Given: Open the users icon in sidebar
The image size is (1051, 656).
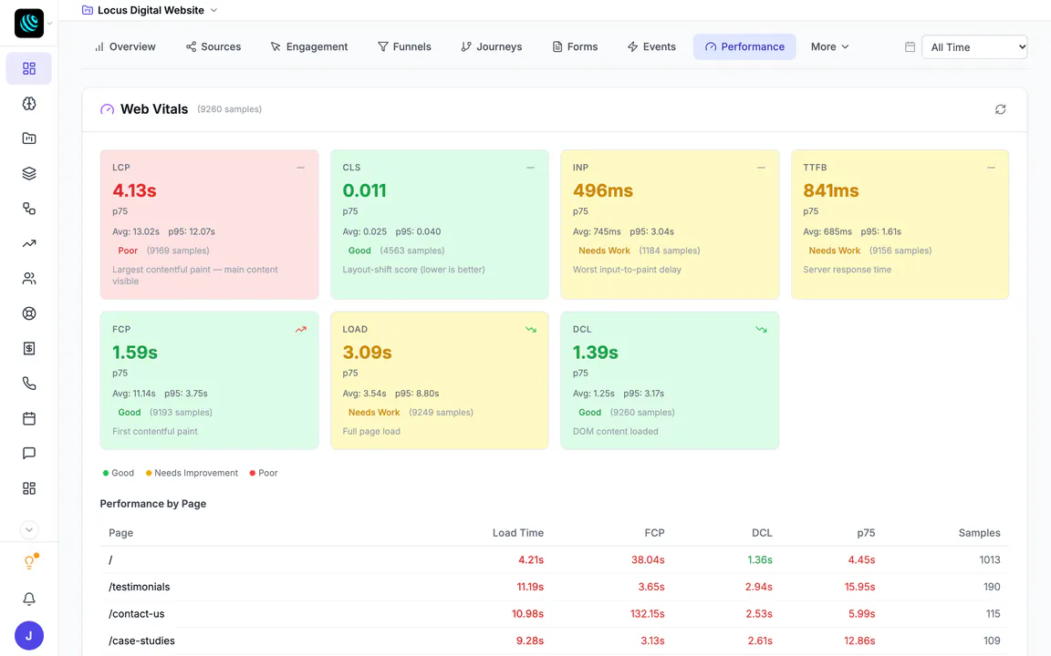Looking at the screenshot, I should pos(29,279).
